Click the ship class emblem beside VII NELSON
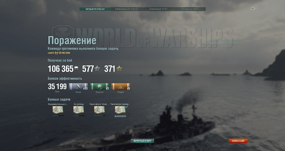The height and width of the screenshot is (151, 285). click(56, 53)
